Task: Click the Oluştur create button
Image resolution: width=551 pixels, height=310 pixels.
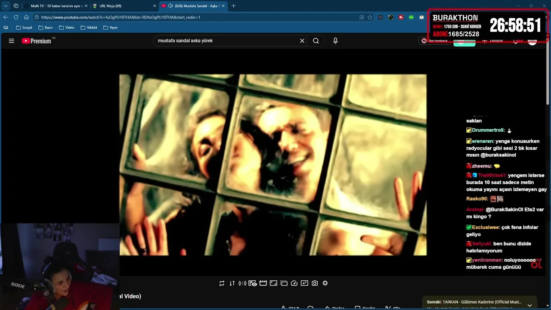Action: (x=493, y=41)
